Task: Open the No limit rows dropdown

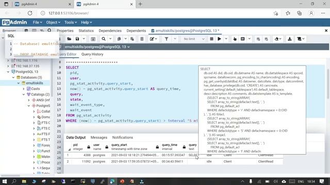Action: (x=194, y=39)
